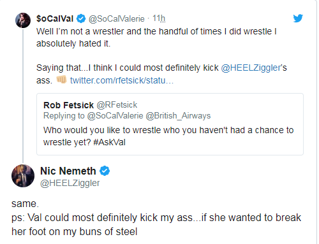Click @SoCalValerie in the Replying to line
Screen dimensions: 319x244
click(x=115, y=116)
